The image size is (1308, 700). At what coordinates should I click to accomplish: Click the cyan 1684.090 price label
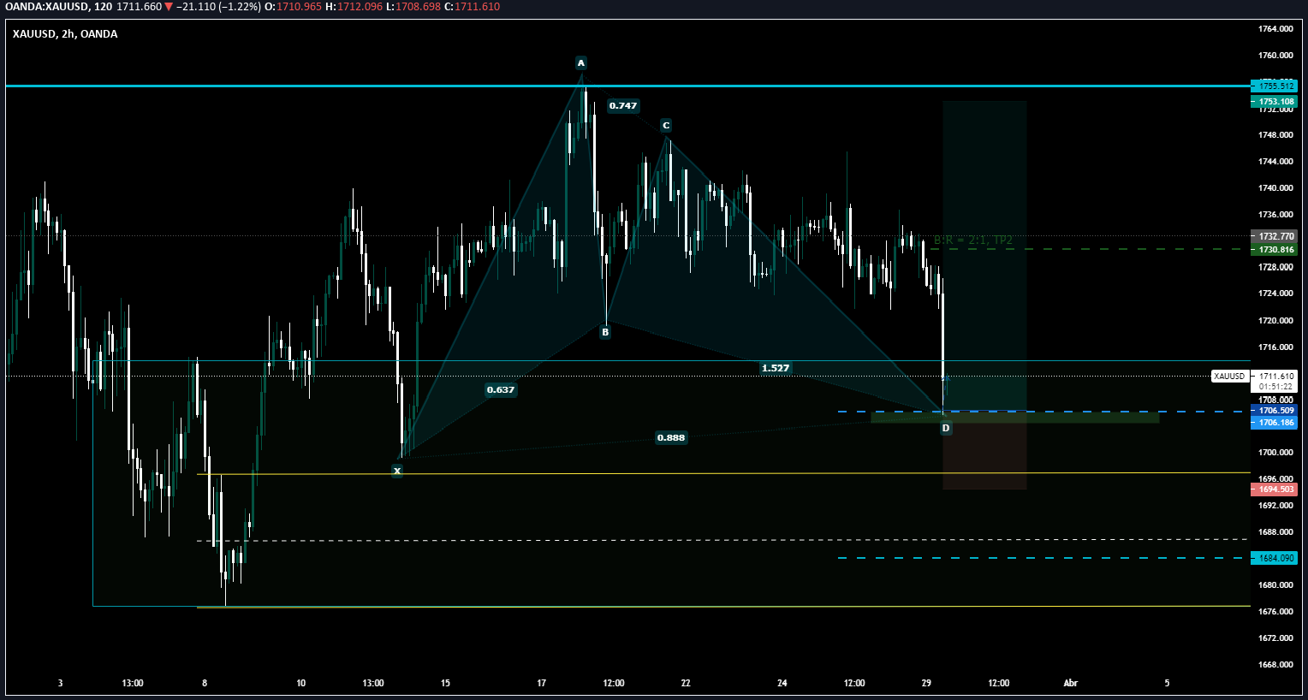coord(1275,558)
